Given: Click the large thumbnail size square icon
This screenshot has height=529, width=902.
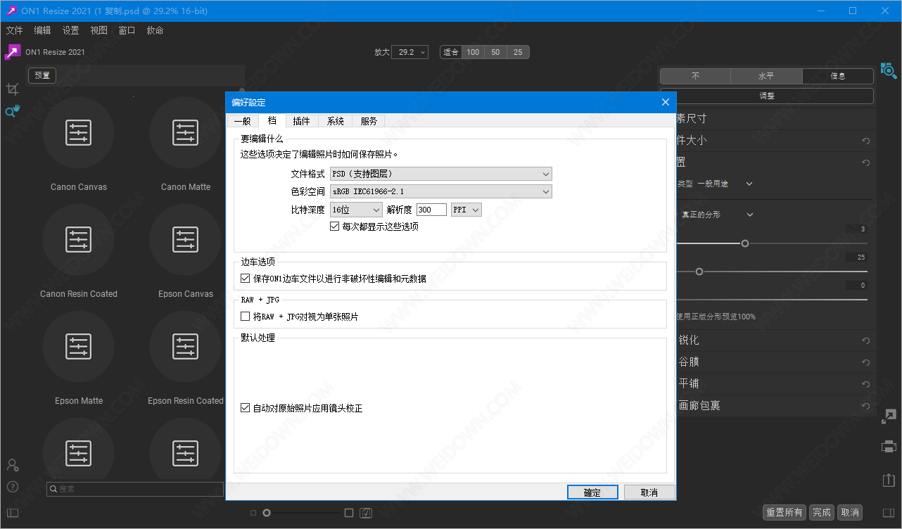Looking at the screenshot, I should (349, 513).
